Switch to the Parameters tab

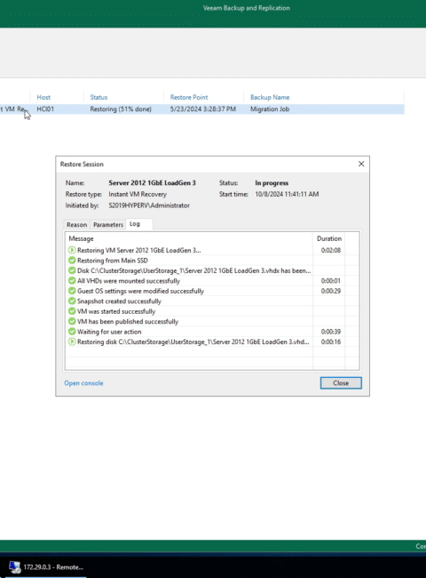pos(108,224)
